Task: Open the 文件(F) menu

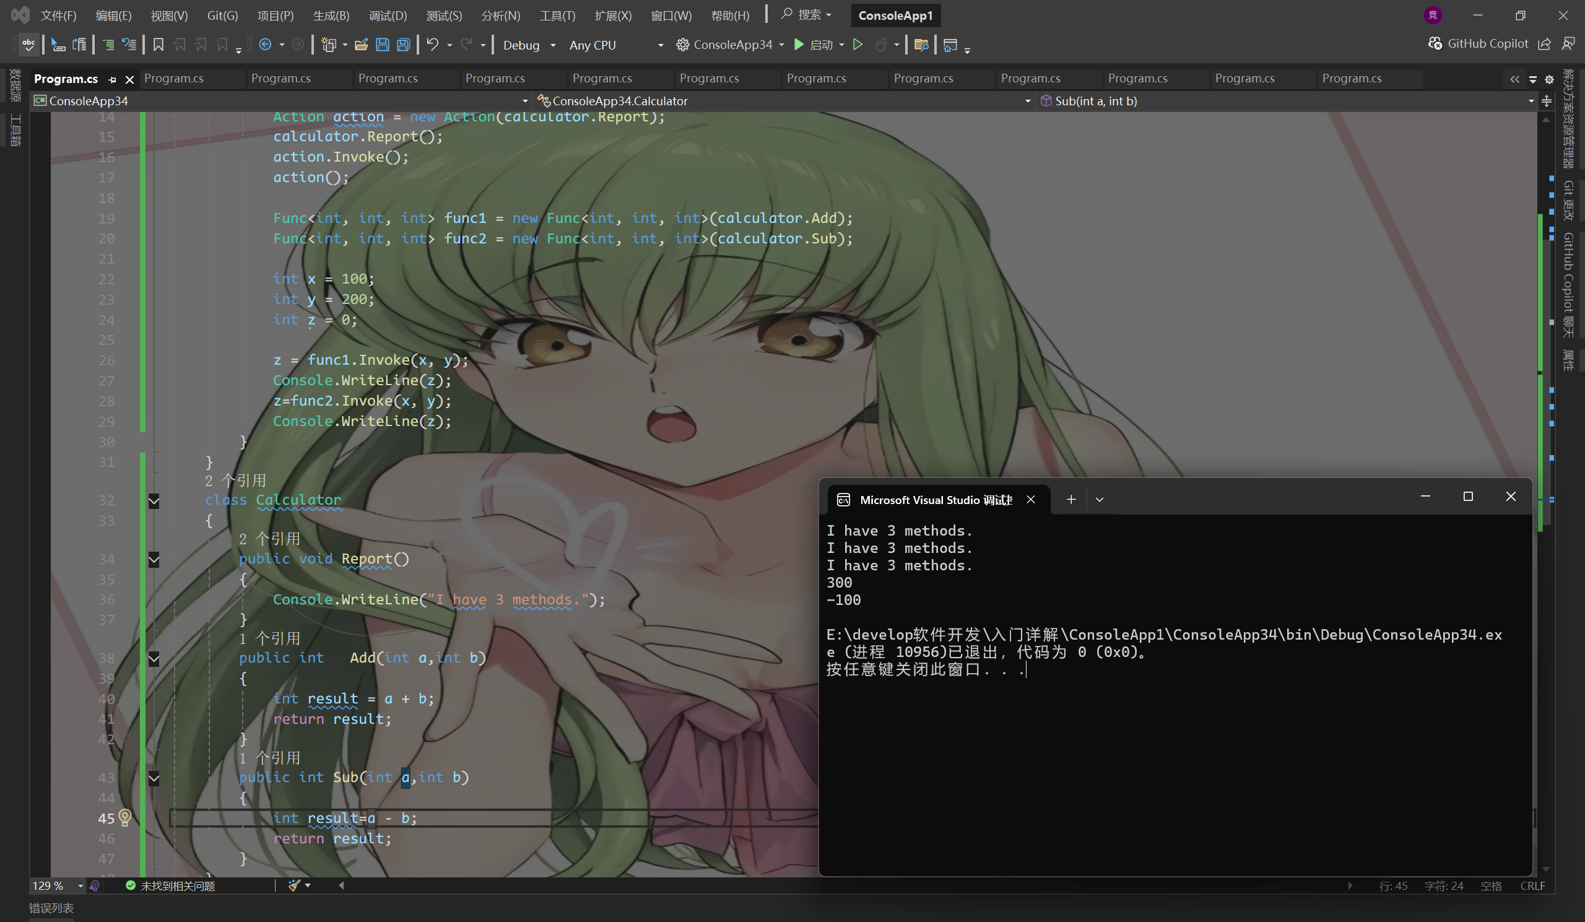Action: tap(58, 15)
